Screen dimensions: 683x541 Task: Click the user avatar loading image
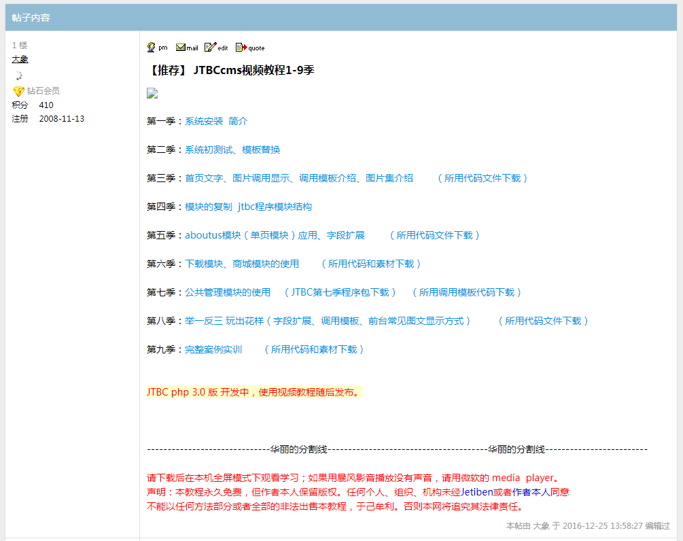(x=19, y=76)
